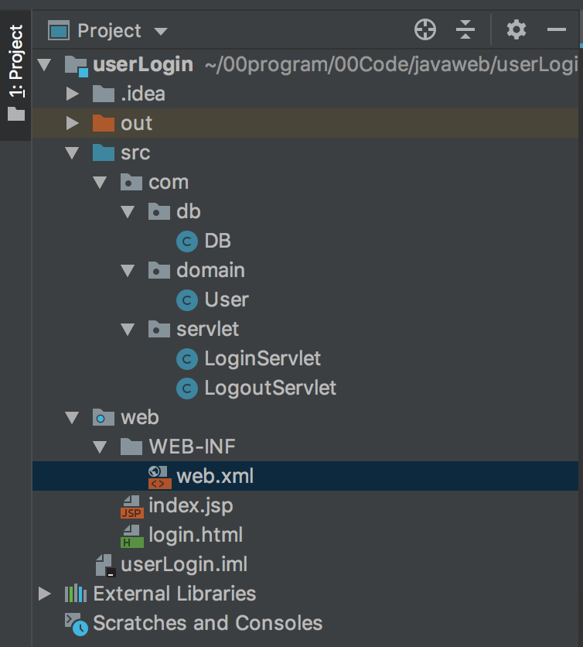Click the servlet package icon
The height and width of the screenshot is (647, 583).
pos(159,329)
